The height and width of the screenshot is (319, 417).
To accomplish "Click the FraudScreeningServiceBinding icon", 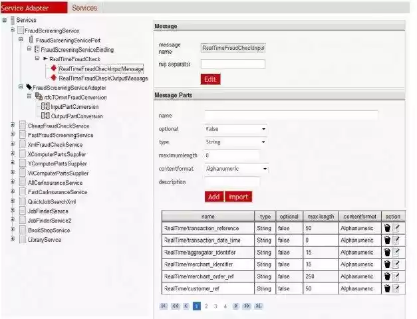I will coord(37,49).
